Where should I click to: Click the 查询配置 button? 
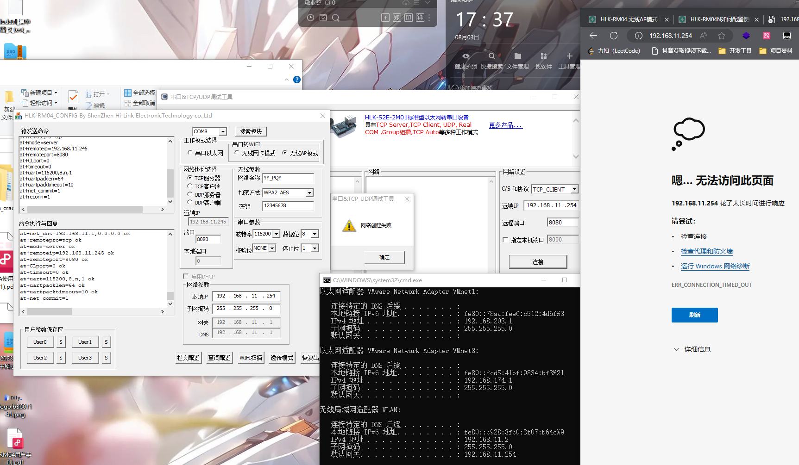[219, 358]
